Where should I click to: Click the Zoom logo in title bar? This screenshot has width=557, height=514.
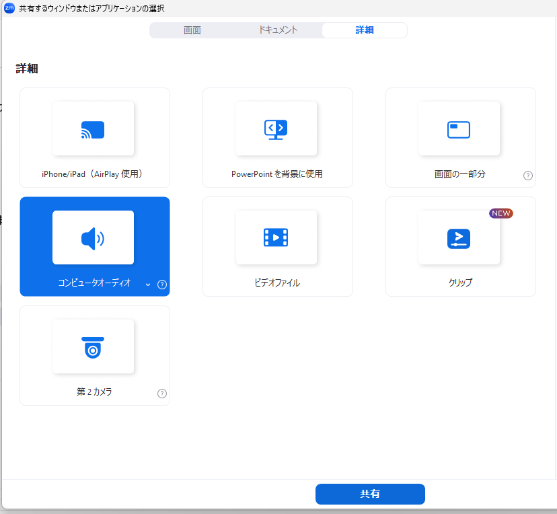tap(9, 9)
